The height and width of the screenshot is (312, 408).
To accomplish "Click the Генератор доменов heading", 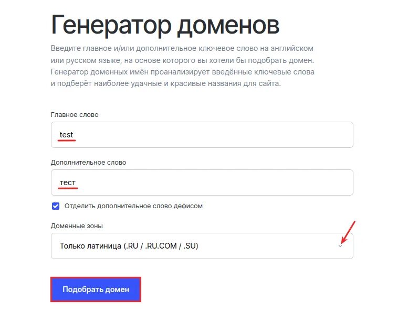I will click(165, 26).
